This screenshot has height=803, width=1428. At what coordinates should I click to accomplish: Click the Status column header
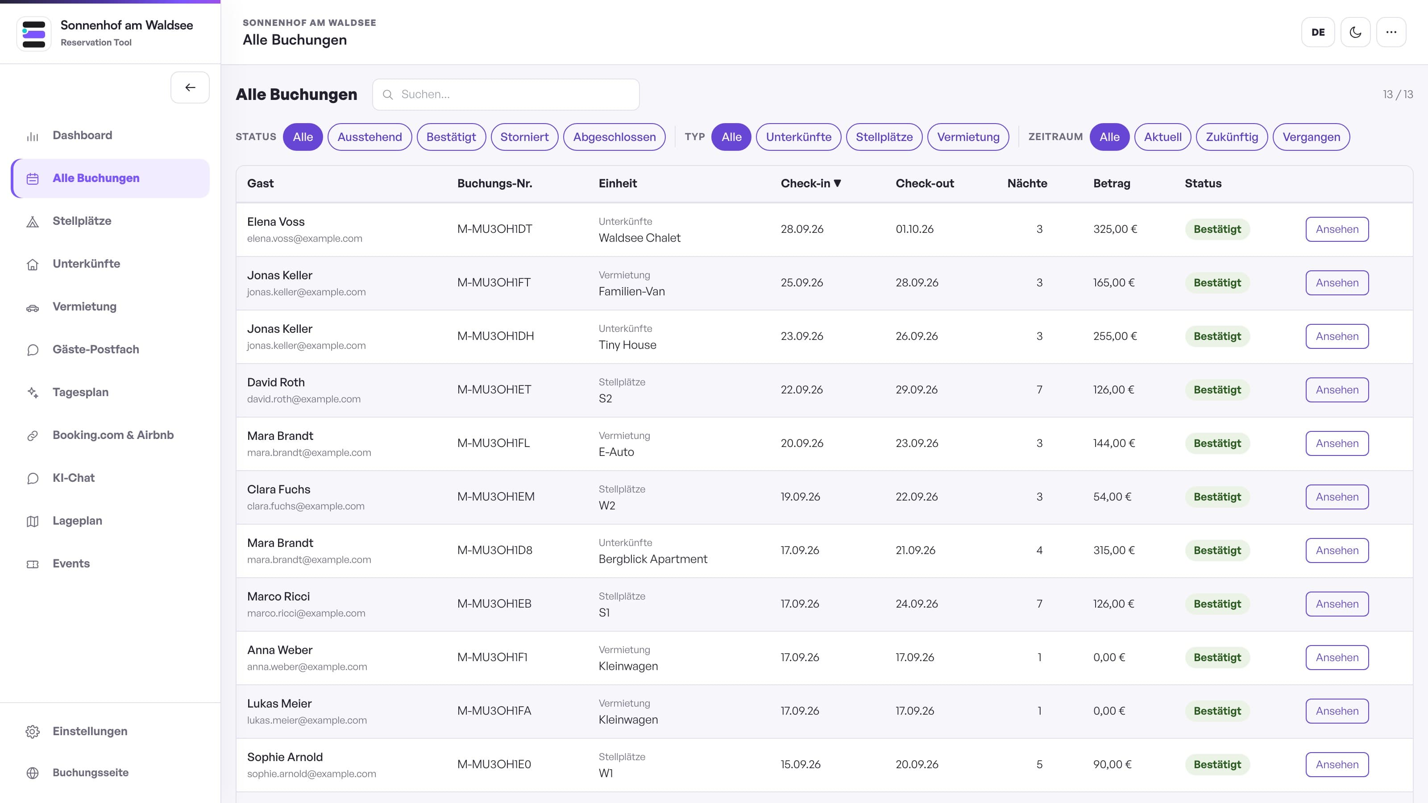1203,183
